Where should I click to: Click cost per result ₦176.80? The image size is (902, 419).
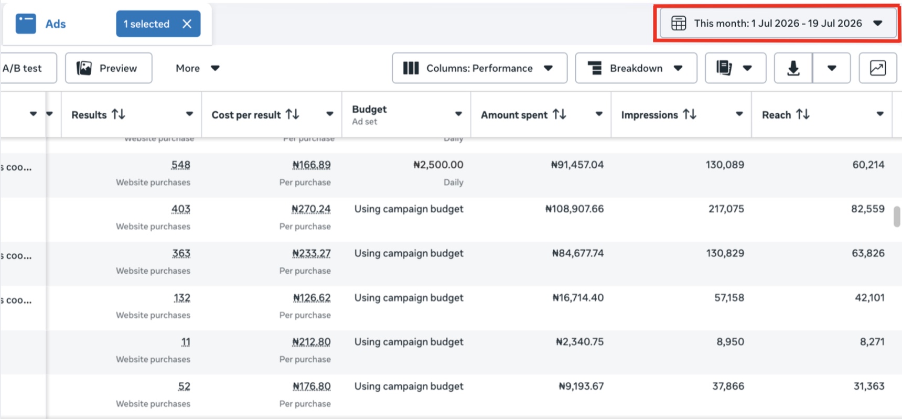pos(312,386)
